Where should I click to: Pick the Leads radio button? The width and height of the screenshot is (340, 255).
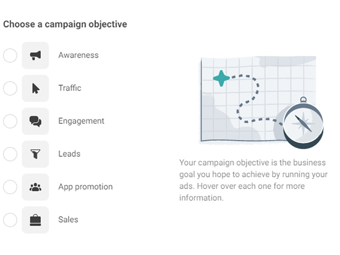(x=10, y=154)
